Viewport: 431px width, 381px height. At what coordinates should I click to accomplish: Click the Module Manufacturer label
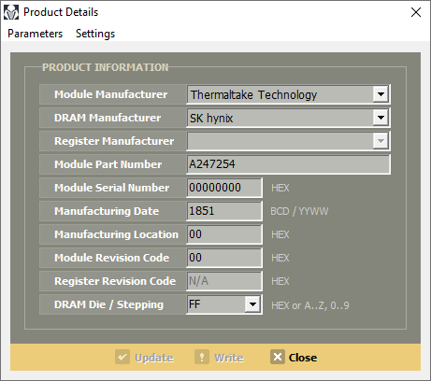[x=111, y=94]
